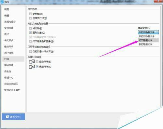Uncheck the 偶数降序(A) checkbox

[37, 67]
